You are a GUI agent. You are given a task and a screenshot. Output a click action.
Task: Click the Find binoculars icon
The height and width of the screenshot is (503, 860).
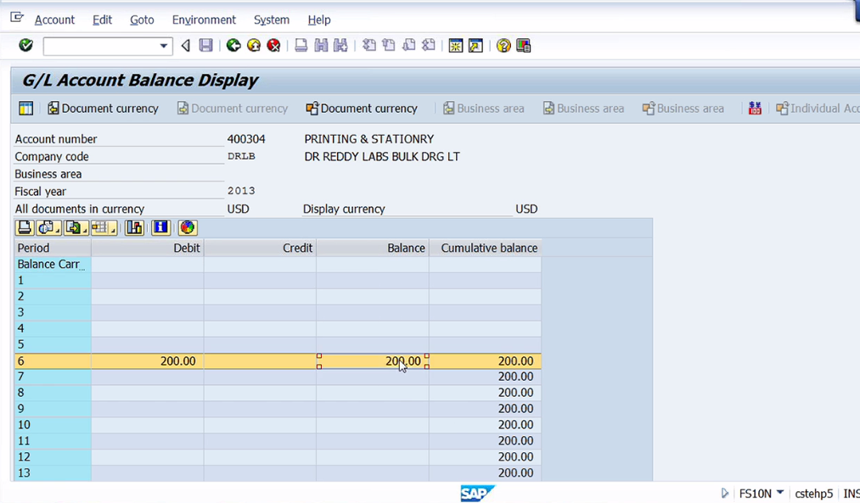point(321,46)
